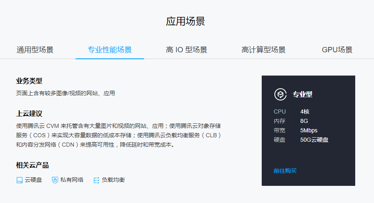374x203 pixels.
Task: Click the 8G memory value
Action: point(304,121)
